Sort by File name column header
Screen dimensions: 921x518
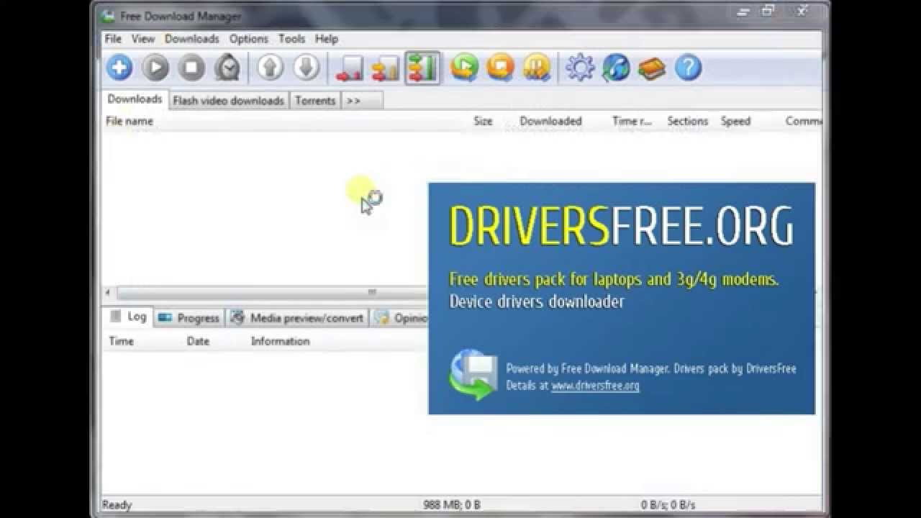pyautogui.click(x=130, y=121)
